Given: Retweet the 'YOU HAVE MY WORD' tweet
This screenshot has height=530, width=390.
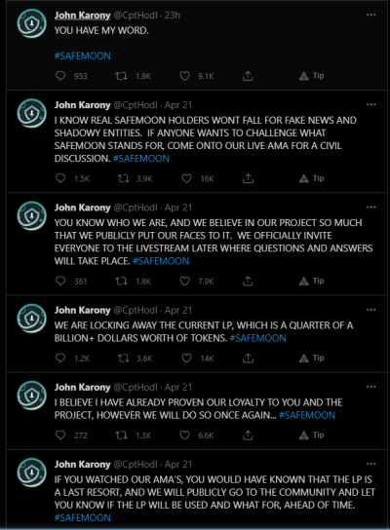Looking at the screenshot, I should coord(121,76).
